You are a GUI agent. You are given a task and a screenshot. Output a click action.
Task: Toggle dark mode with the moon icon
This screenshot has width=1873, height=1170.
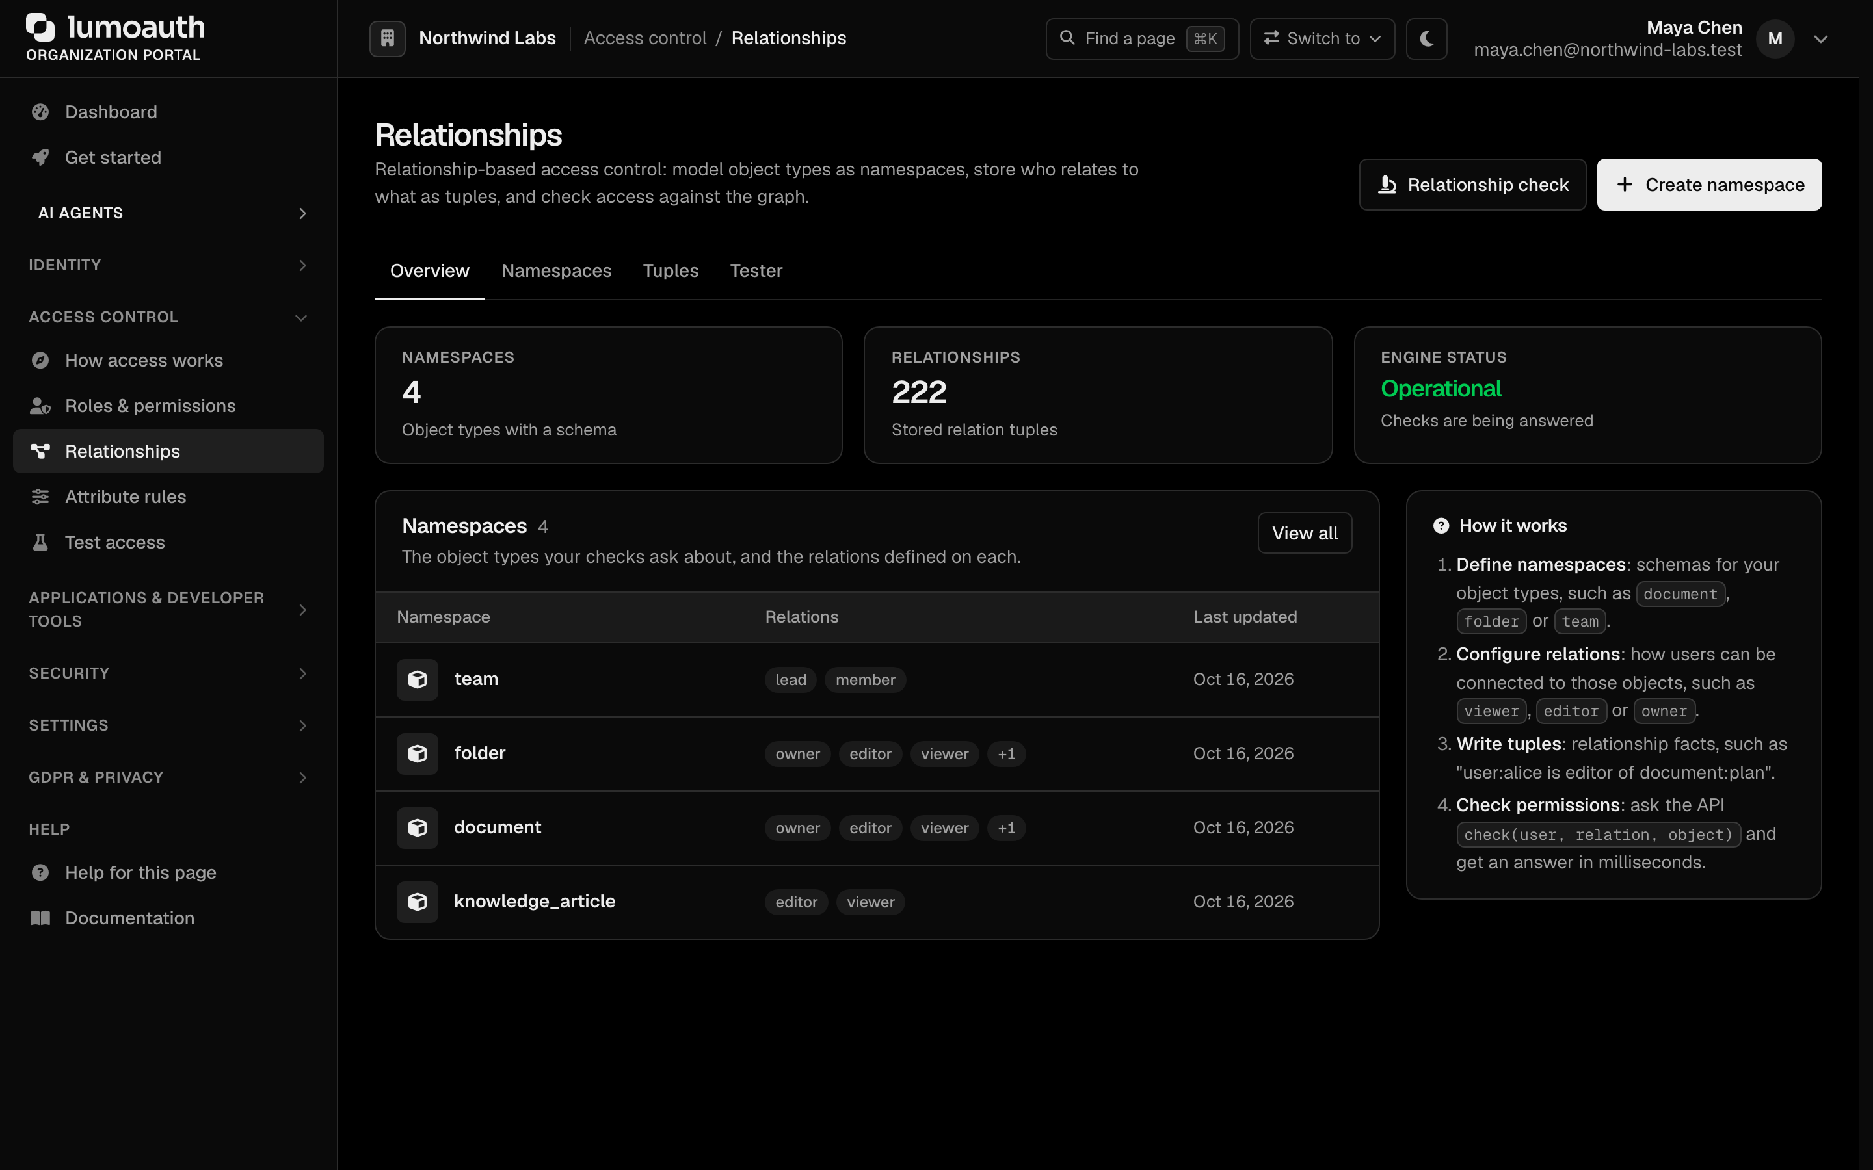point(1426,39)
